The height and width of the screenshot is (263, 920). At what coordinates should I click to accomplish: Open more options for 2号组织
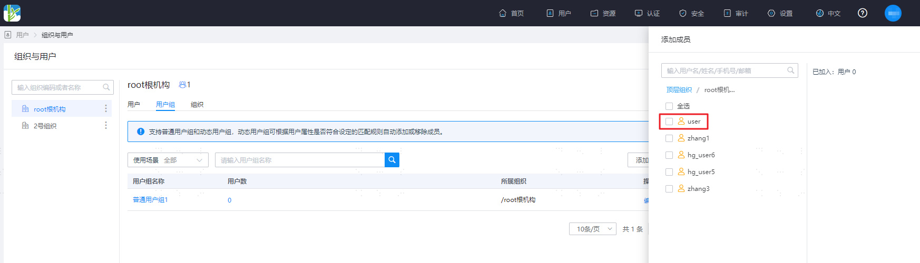point(106,125)
